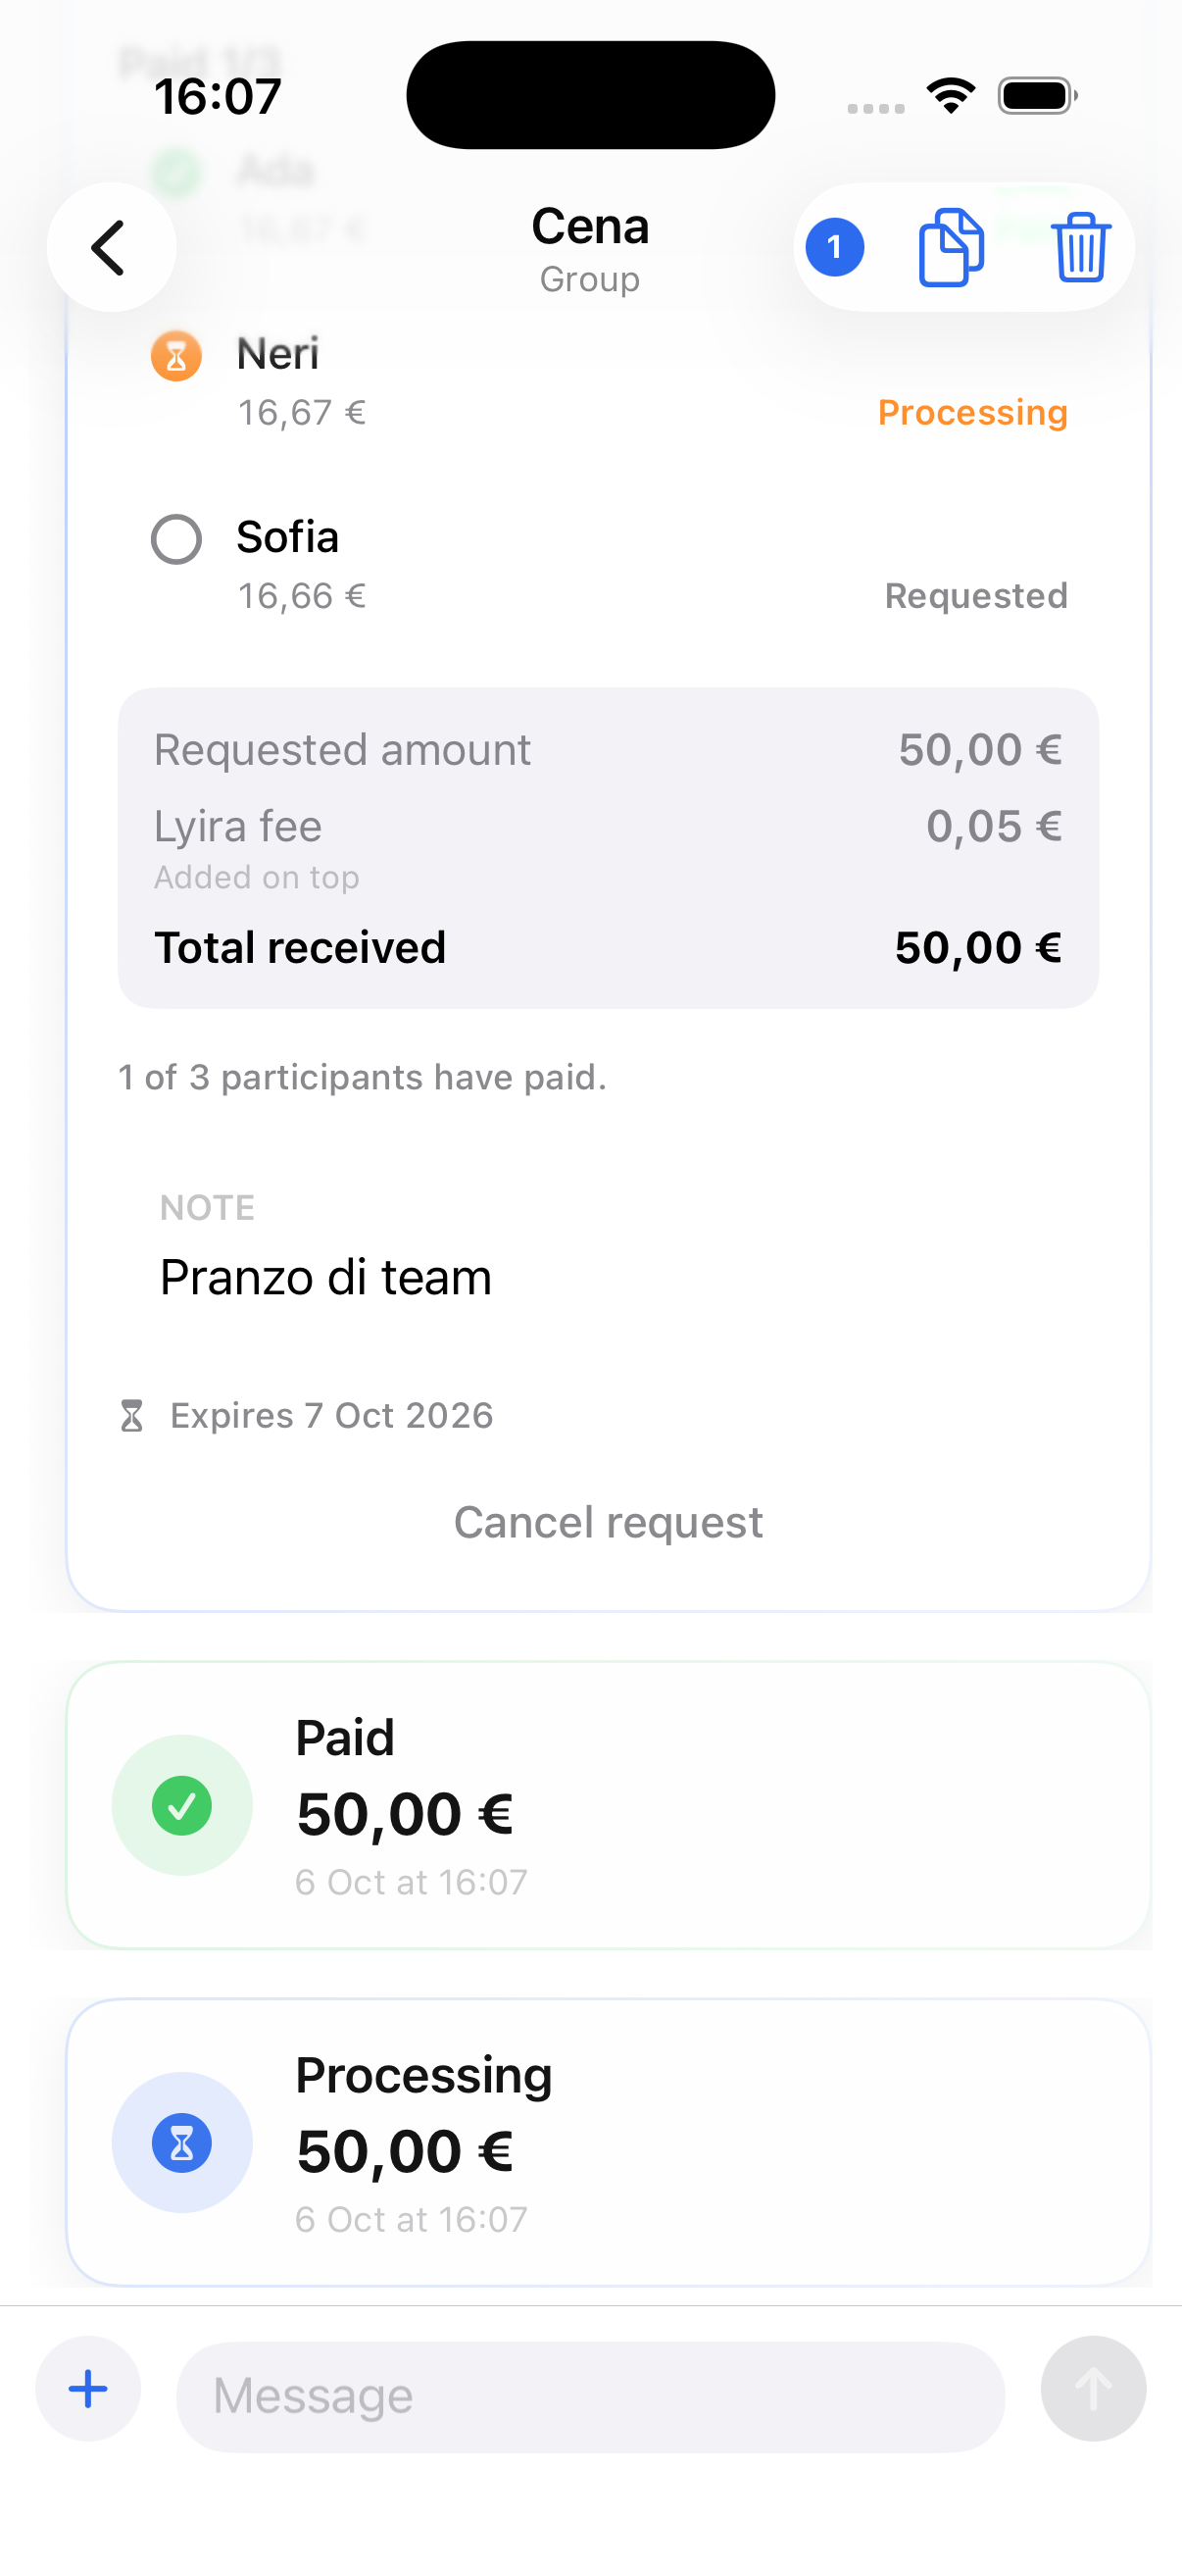Tap the Pranzo di team note
This screenshot has height=2571, width=1182.
pyautogui.click(x=326, y=1278)
